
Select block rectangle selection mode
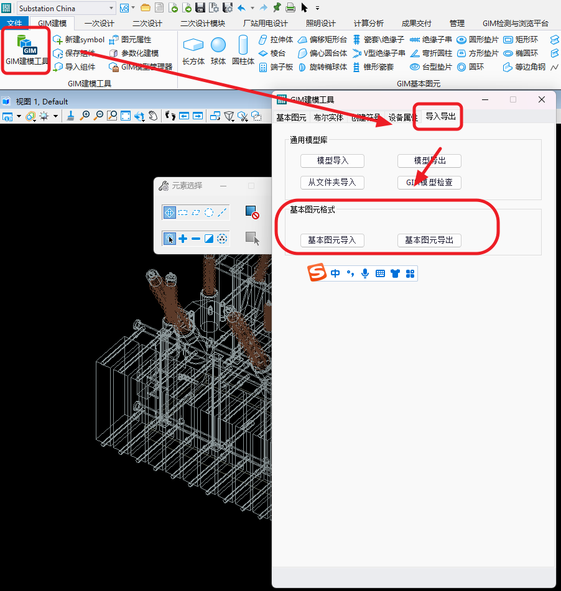click(183, 213)
